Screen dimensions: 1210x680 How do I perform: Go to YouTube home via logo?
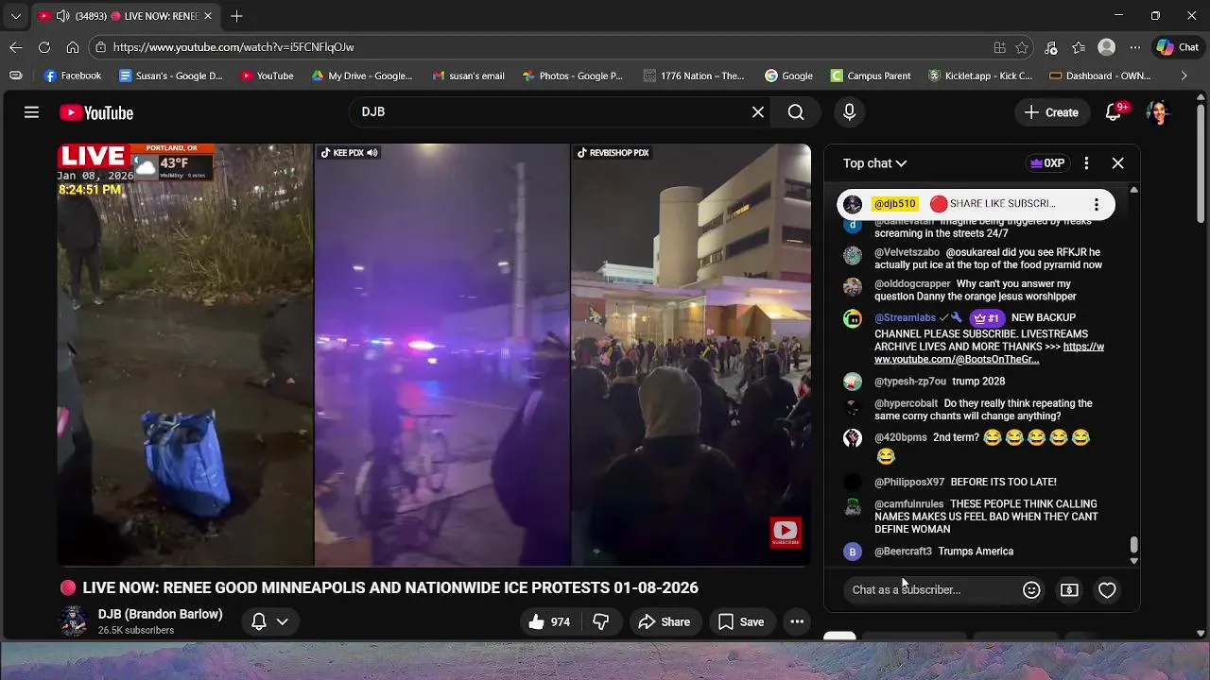[x=96, y=112]
